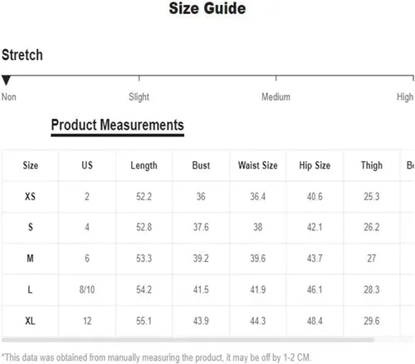415x364 pixels.
Task: Click the High stretch label
Action: coord(405,97)
